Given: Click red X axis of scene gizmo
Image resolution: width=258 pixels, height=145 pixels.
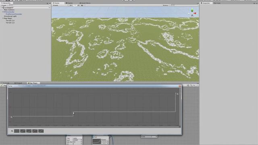Looking at the screenshot, I should pos(195,13).
